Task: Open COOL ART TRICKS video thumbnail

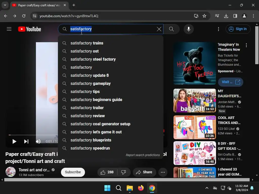Action: point(195,127)
